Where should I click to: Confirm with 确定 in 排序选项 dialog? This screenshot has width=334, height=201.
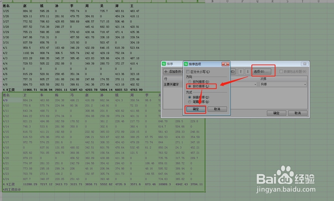pyautogui.click(x=196, y=109)
